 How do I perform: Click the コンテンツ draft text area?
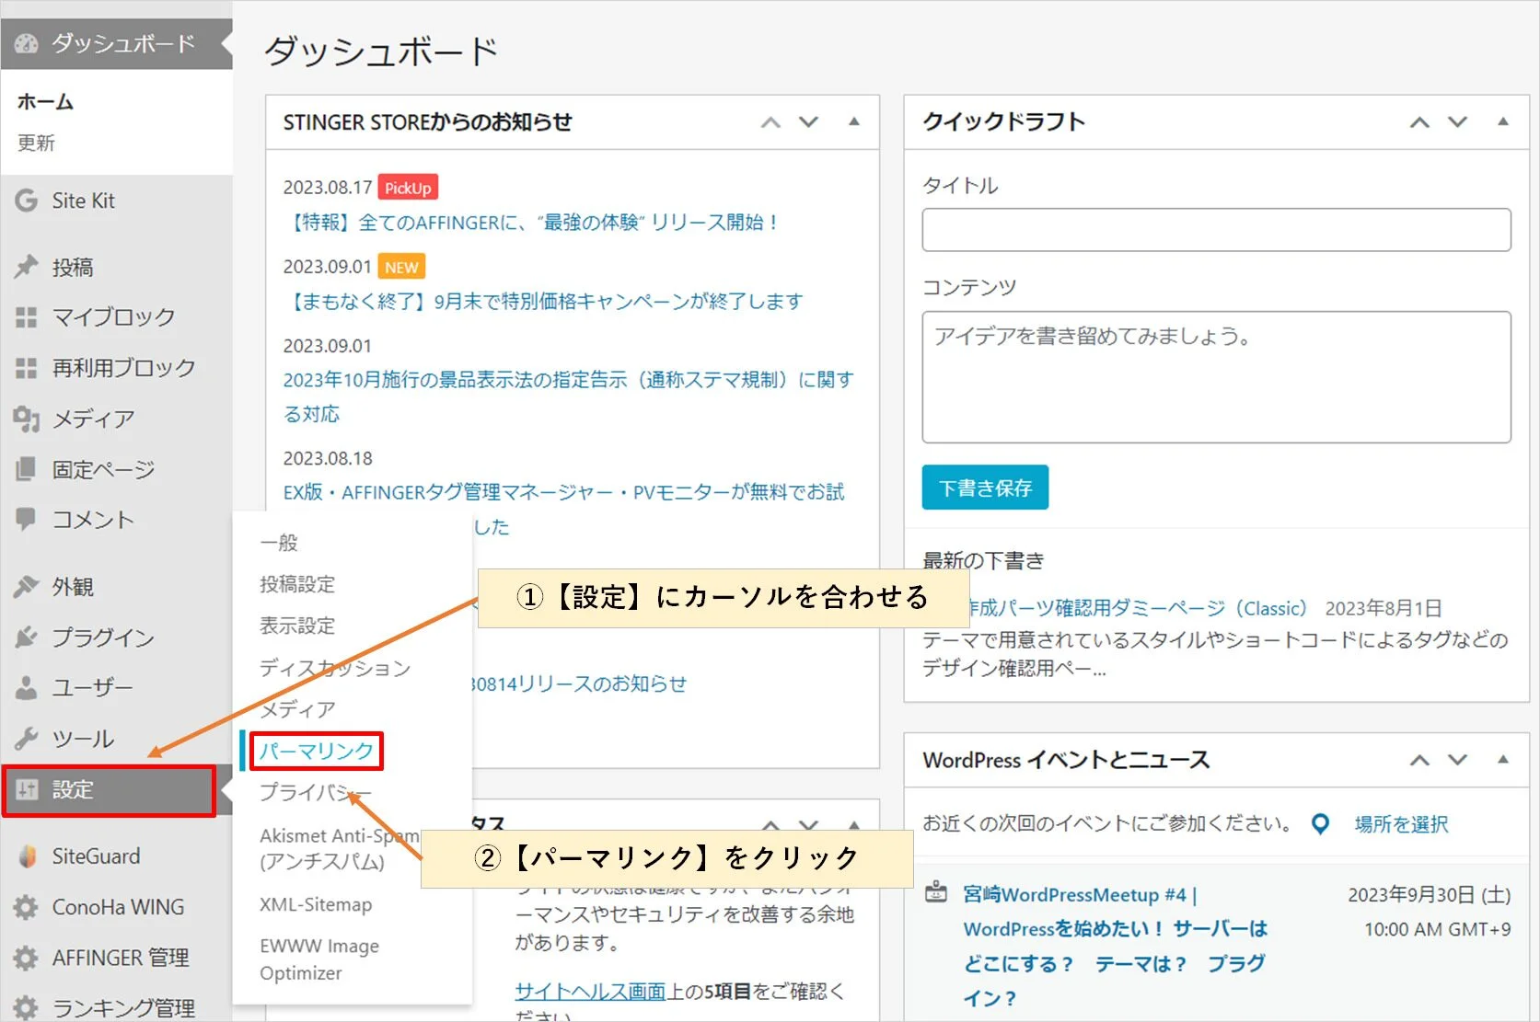(x=1215, y=377)
